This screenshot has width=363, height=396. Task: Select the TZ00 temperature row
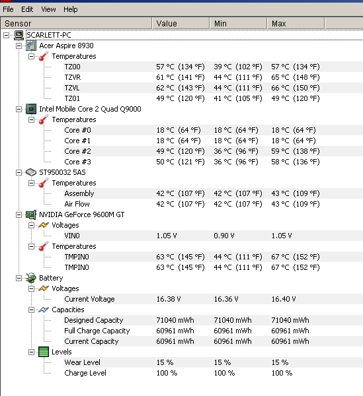[x=213, y=67]
